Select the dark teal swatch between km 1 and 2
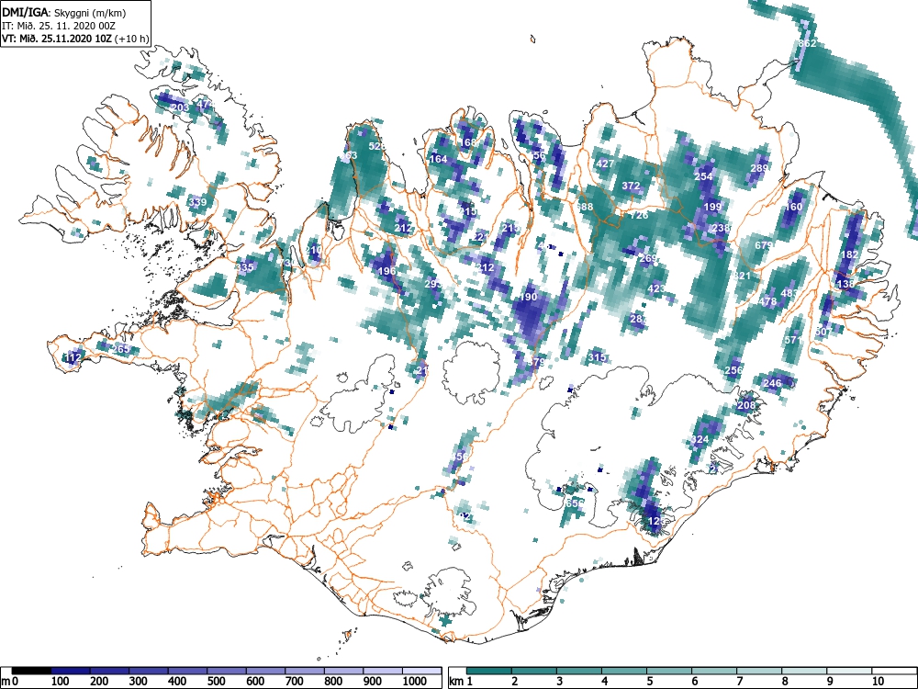This screenshot has height=689, width=918. [x=489, y=671]
